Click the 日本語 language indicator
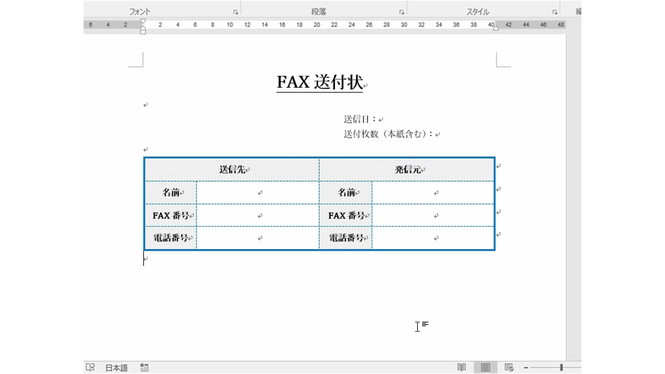Viewport: 665px width, 374px height. point(117,367)
